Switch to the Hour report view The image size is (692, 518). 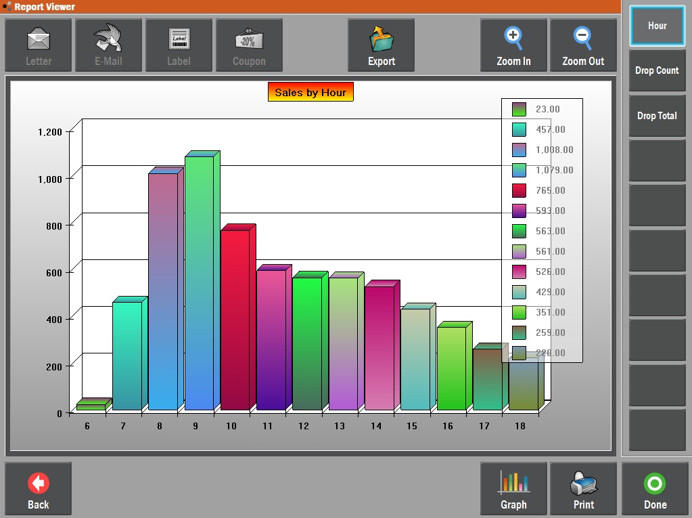click(657, 26)
